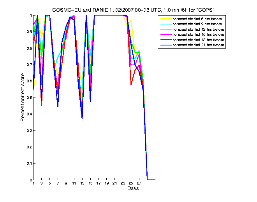
Task: Select legend entry "forecast started 12 hrs before"
Action: [199, 29]
